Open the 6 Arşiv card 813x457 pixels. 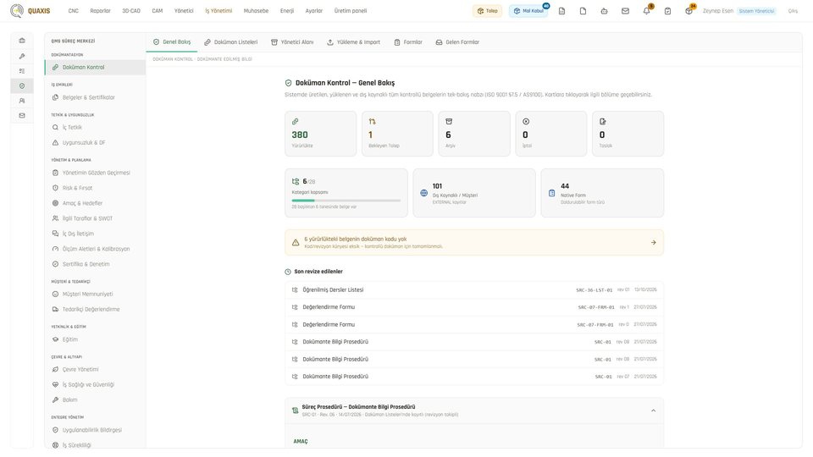tap(474, 134)
